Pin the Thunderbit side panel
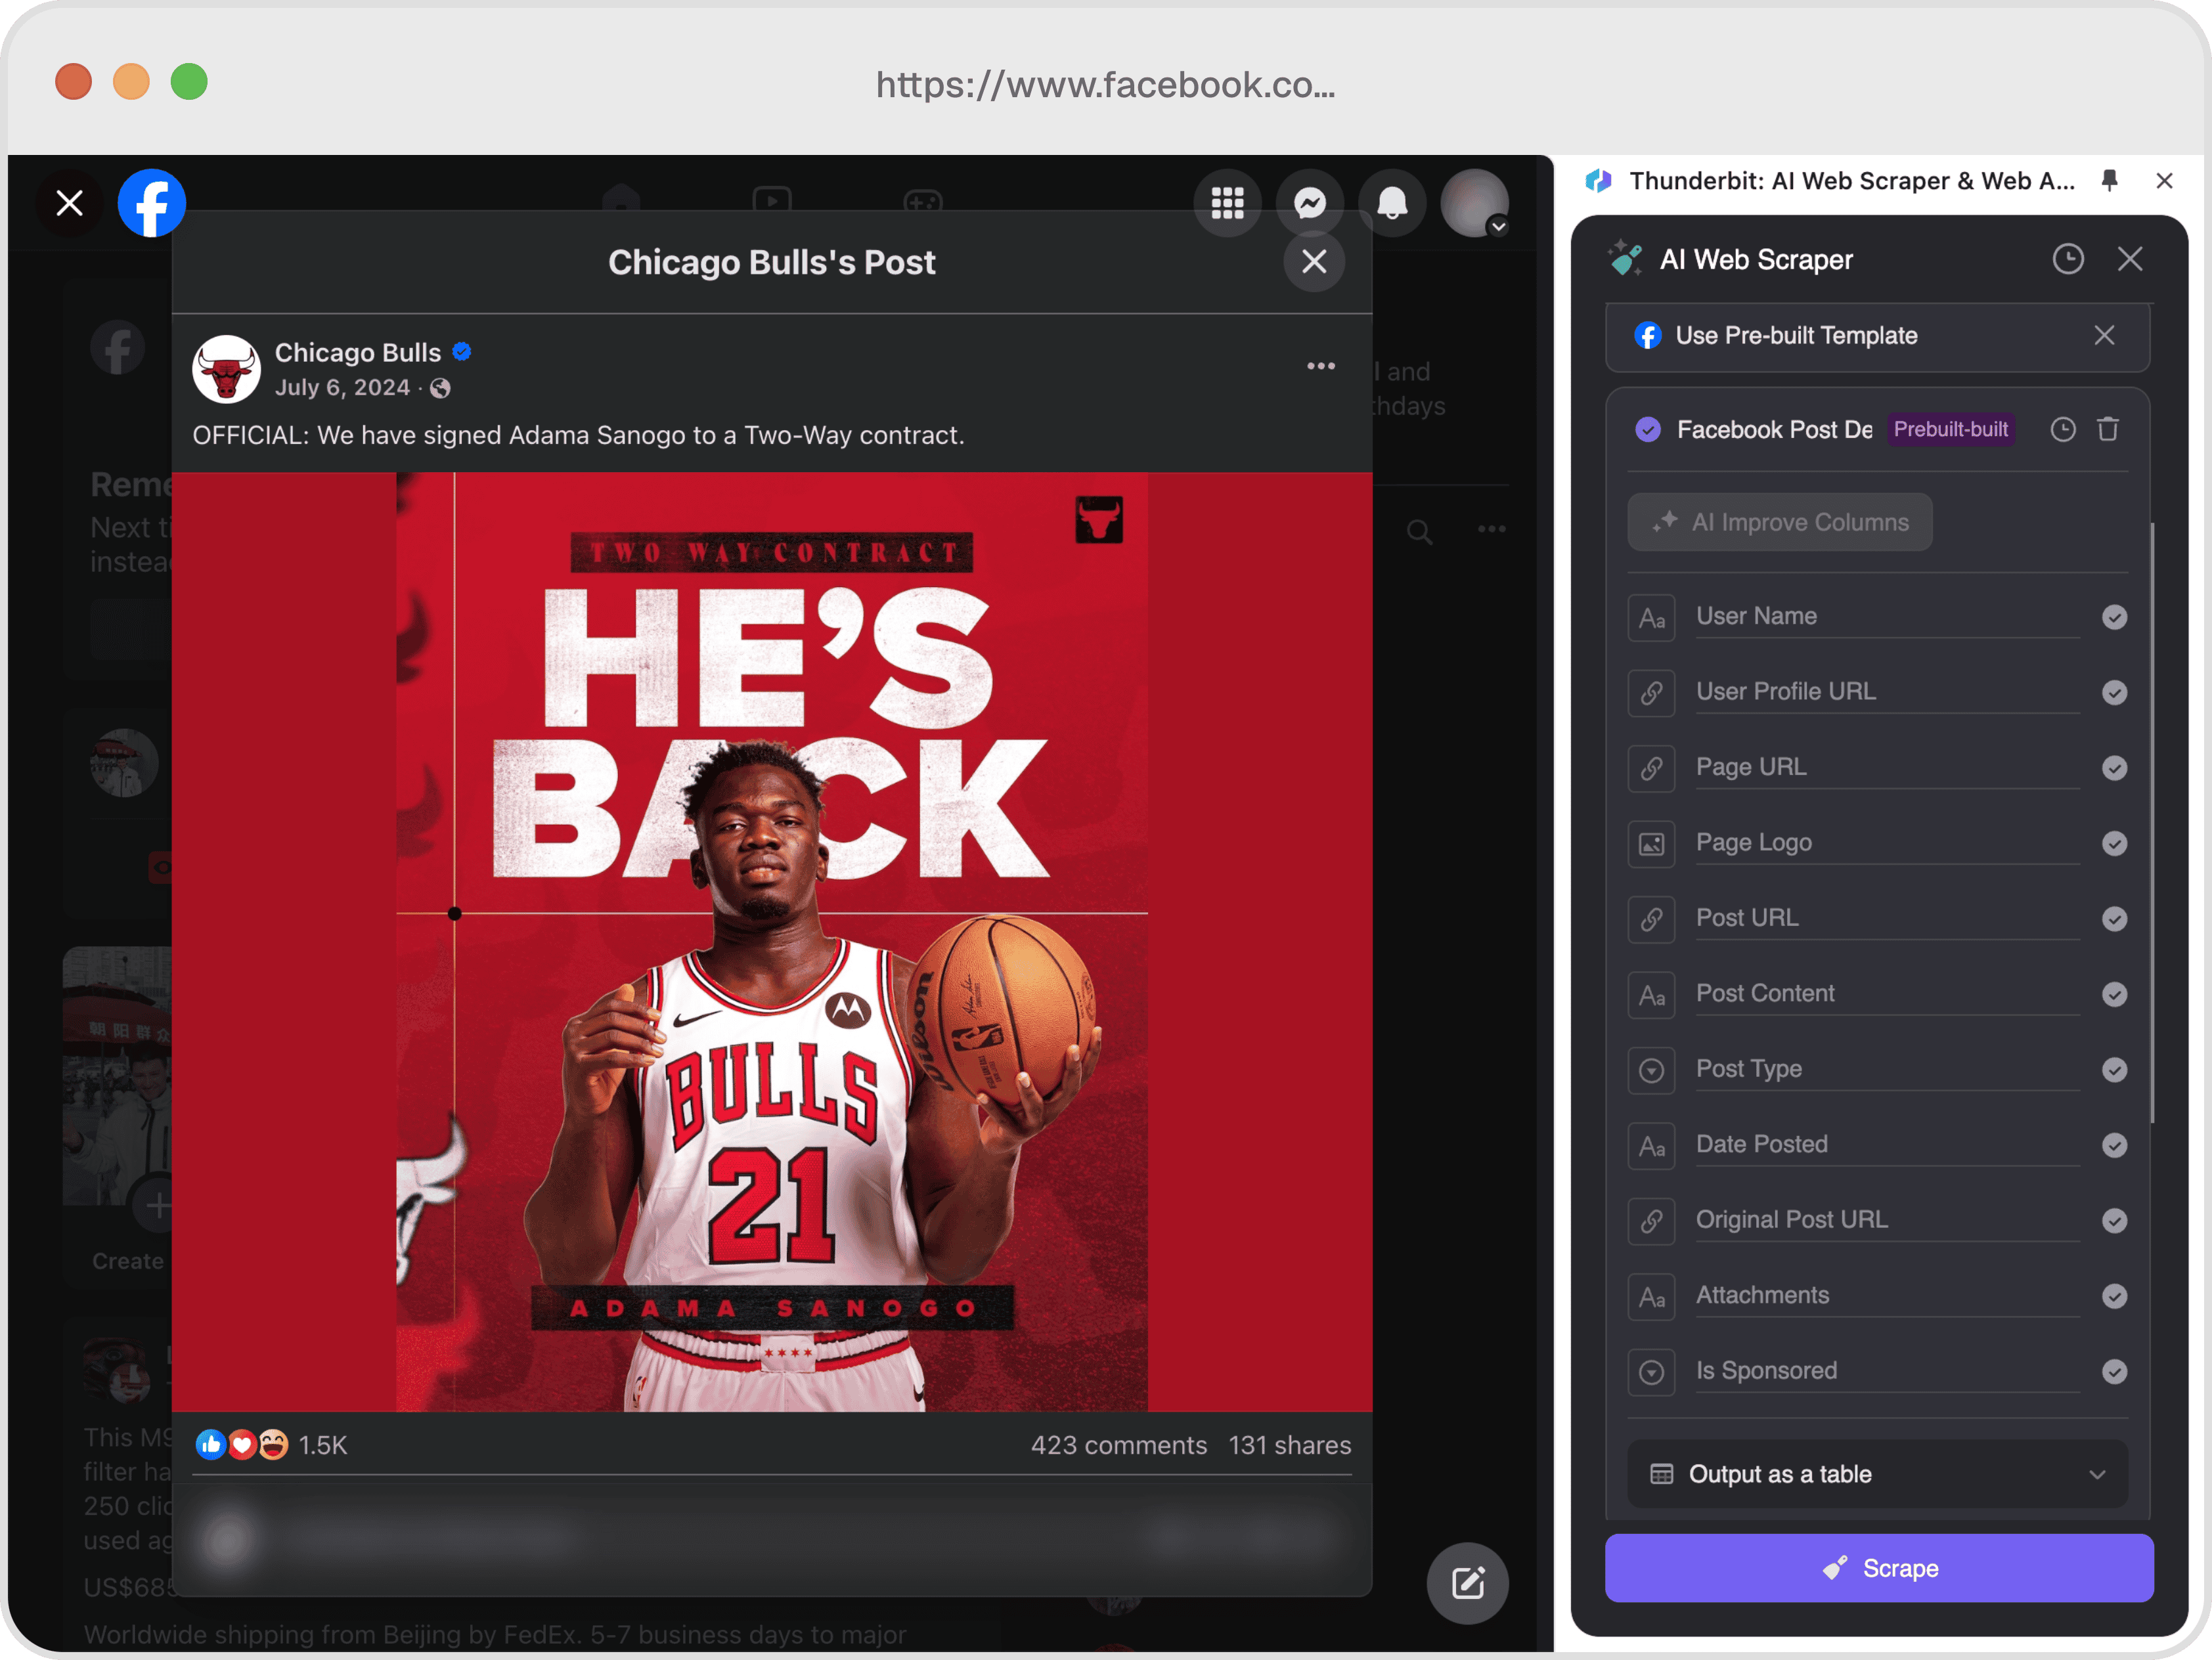Viewport: 2212px width, 1660px height. coord(2110,181)
